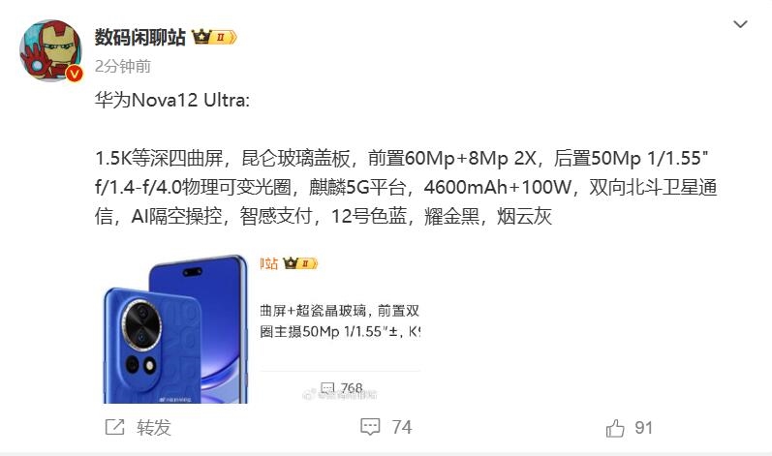The height and width of the screenshot is (456, 772).
Task: Click the round camera module on phone
Action: 141,323
